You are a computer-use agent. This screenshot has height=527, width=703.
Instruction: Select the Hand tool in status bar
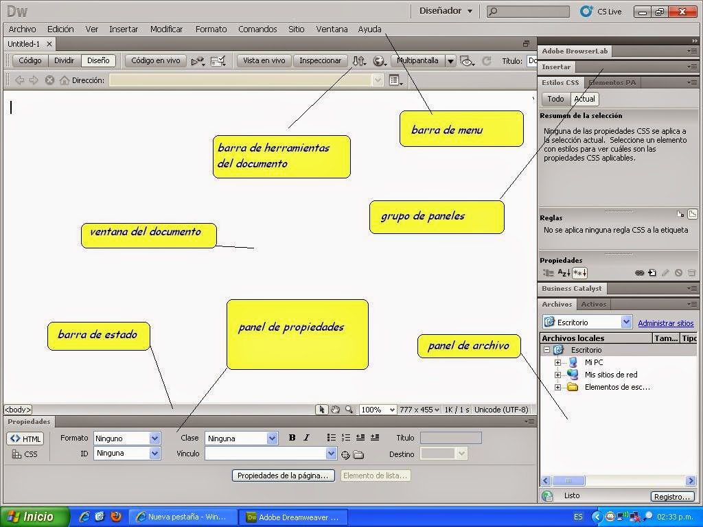coord(335,410)
